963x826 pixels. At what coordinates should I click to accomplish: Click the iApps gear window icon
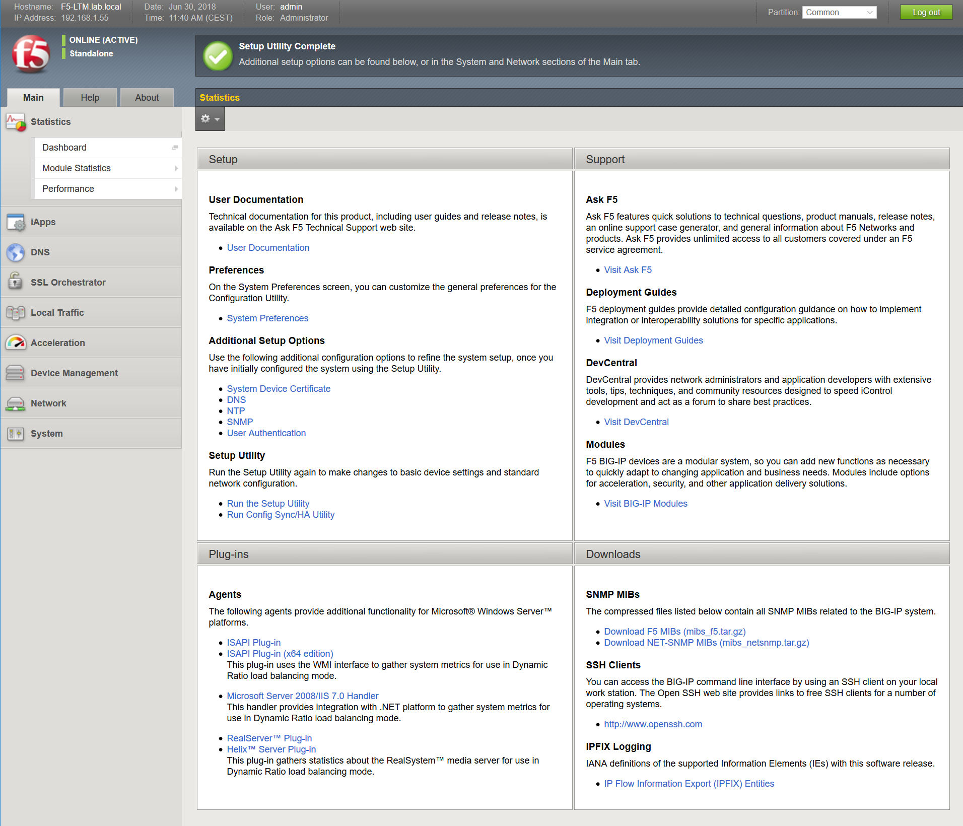16,222
